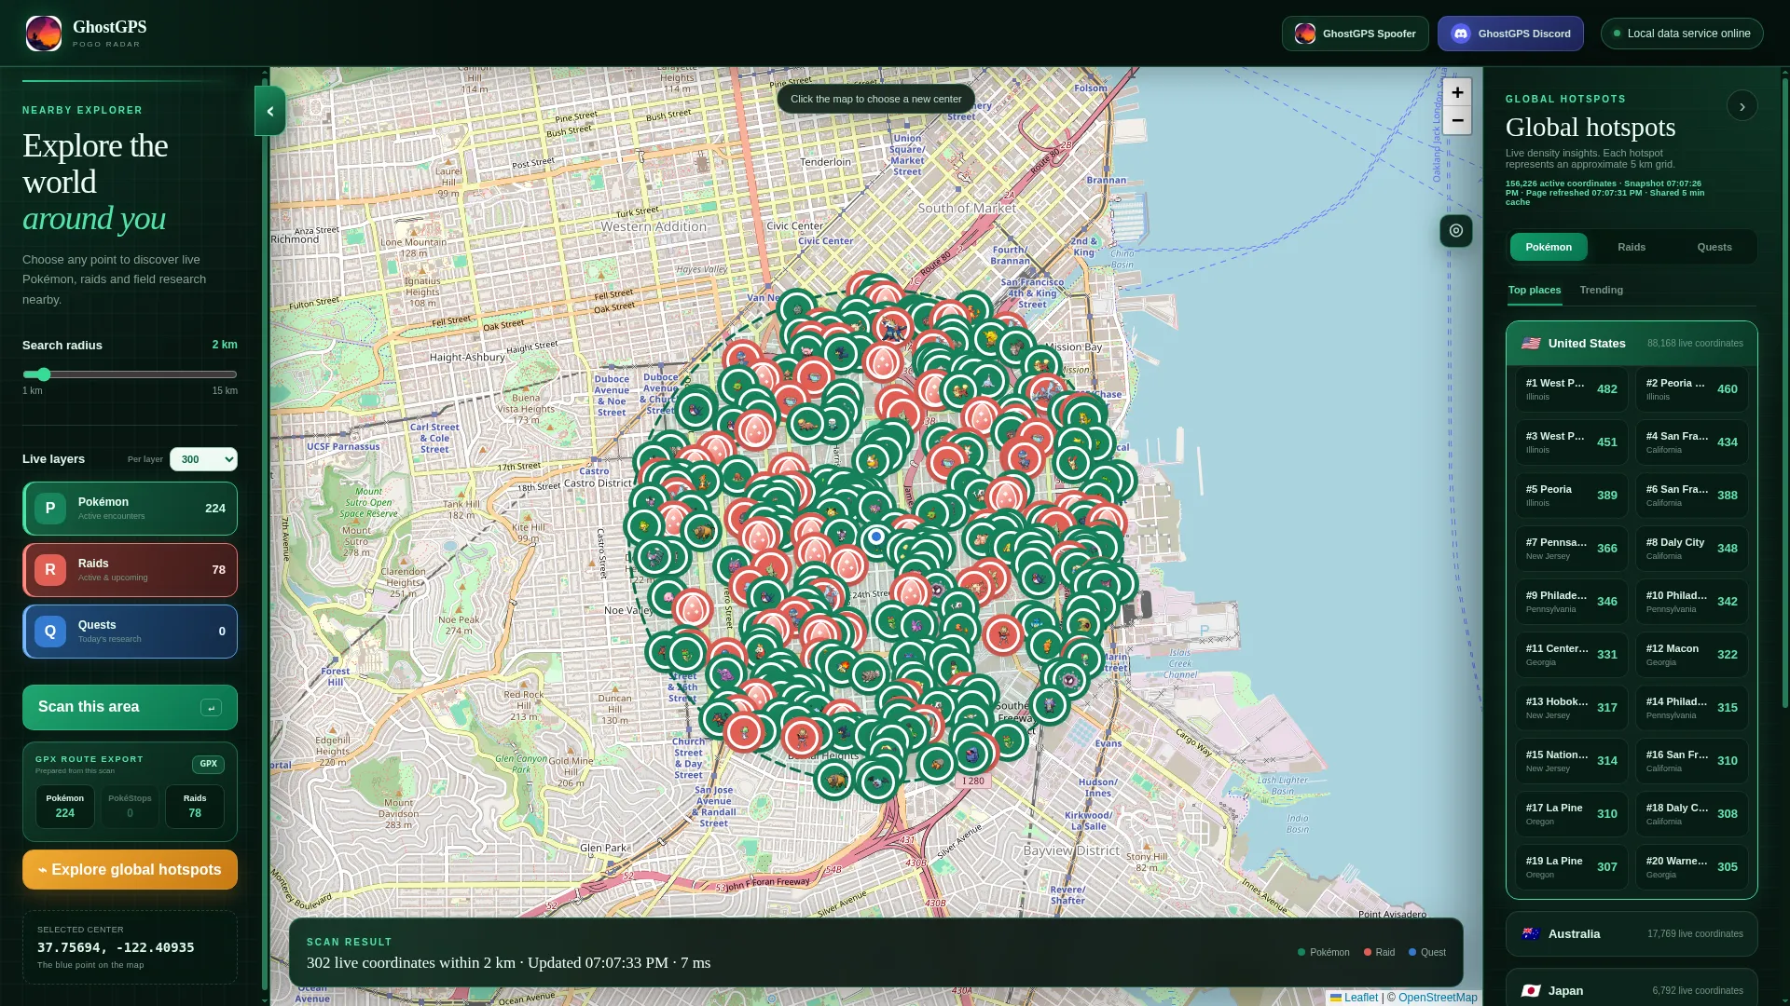This screenshot has height=1006, width=1790.
Task: Open hotspot #16 San Fr… 310
Action: pos(1692,761)
